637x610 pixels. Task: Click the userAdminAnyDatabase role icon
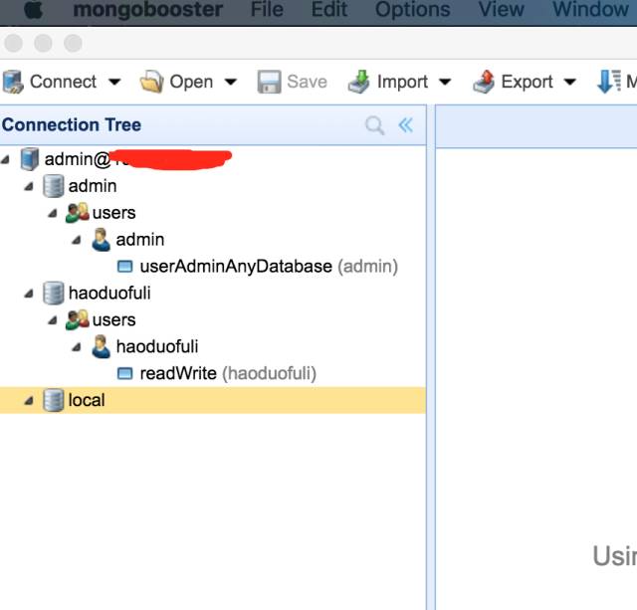[x=124, y=267]
